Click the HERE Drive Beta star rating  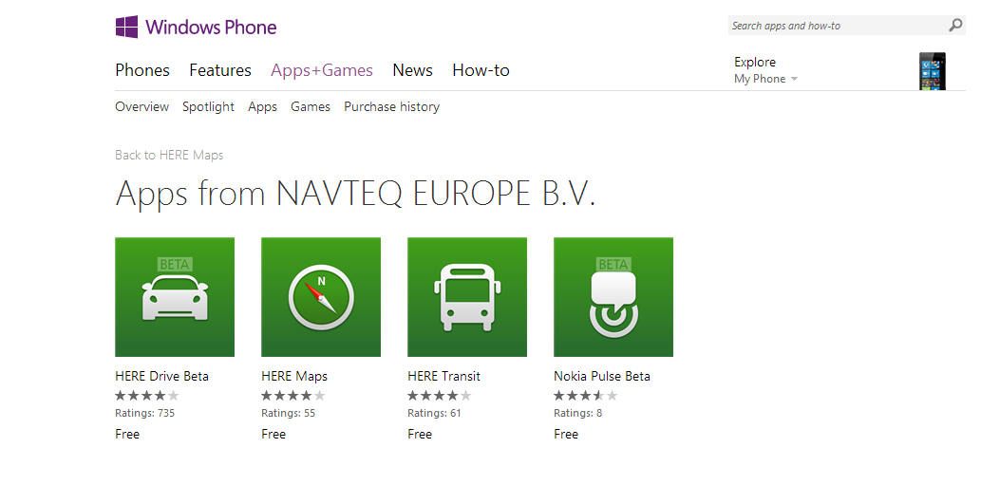tap(147, 396)
